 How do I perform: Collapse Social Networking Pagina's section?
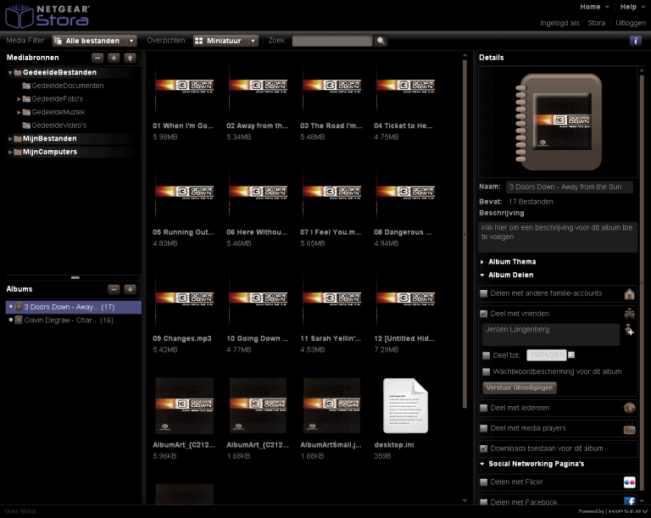pyautogui.click(x=482, y=464)
